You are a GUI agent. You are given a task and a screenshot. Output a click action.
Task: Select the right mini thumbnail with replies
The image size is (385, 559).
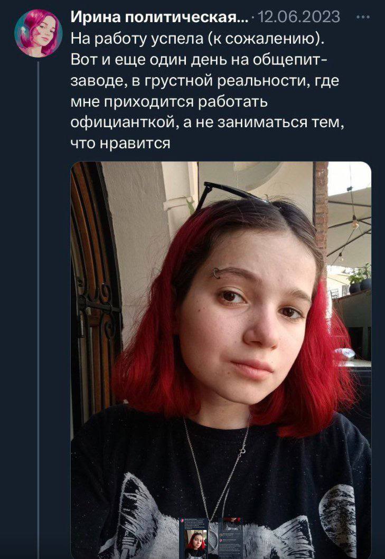pos(230,538)
